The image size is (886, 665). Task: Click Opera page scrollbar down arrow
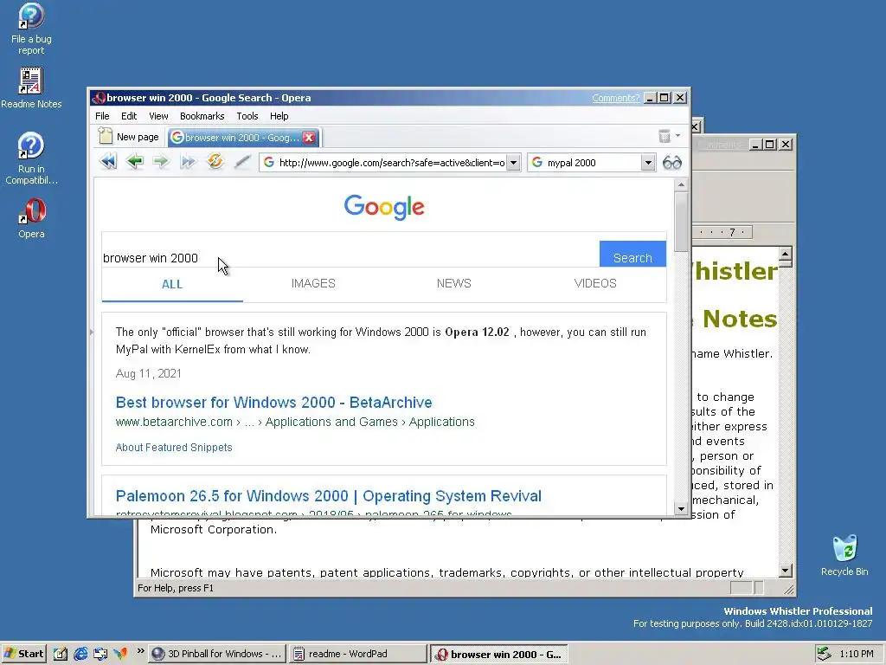point(681,509)
